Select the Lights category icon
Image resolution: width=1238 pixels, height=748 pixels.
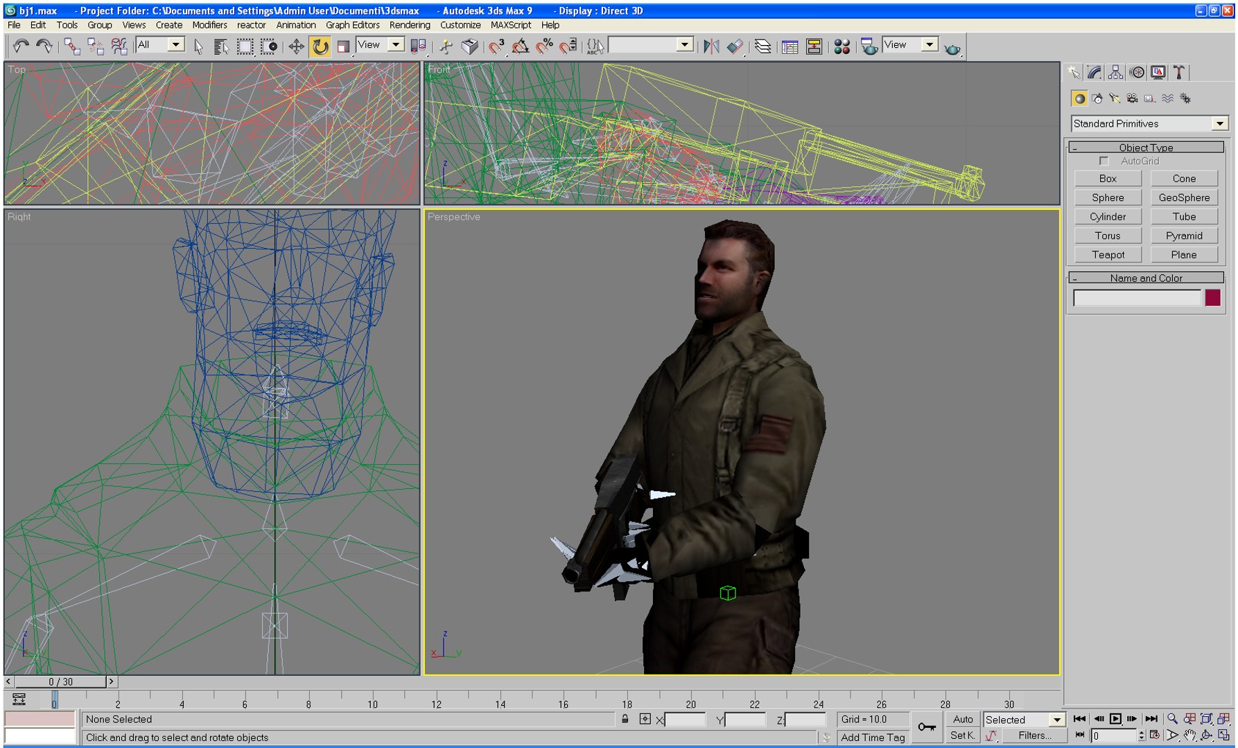coord(1114,98)
